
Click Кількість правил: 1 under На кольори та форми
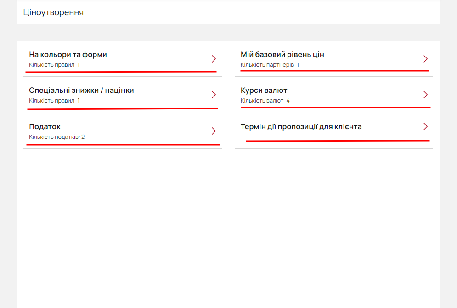pos(54,65)
